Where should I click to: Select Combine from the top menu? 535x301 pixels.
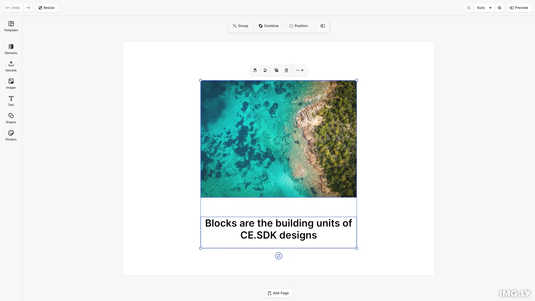(x=268, y=26)
